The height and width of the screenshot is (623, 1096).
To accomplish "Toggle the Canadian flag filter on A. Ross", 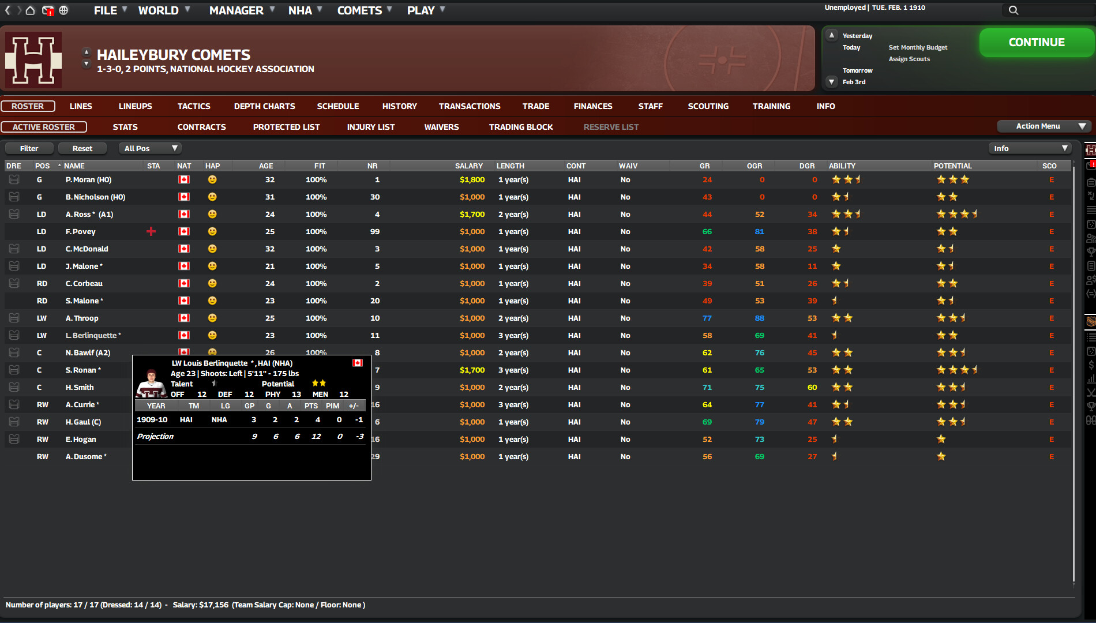I will coord(184,214).
